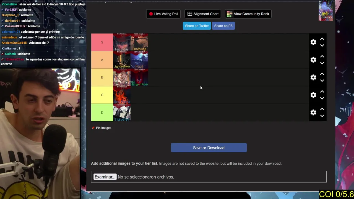Move C tier row down with arrow
The width and height of the screenshot is (354, 199).
[x=322, y=98]
